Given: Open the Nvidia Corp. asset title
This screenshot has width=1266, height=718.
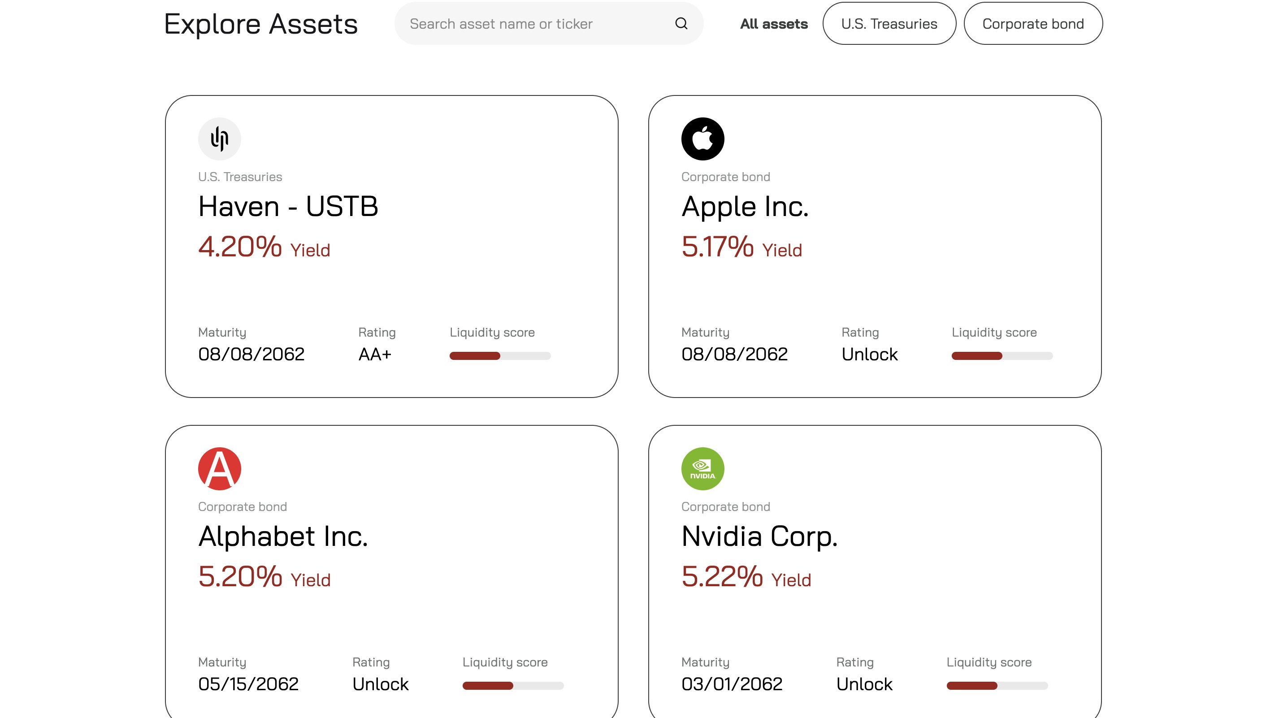Looking at the screenshot, I should [759, 536].
